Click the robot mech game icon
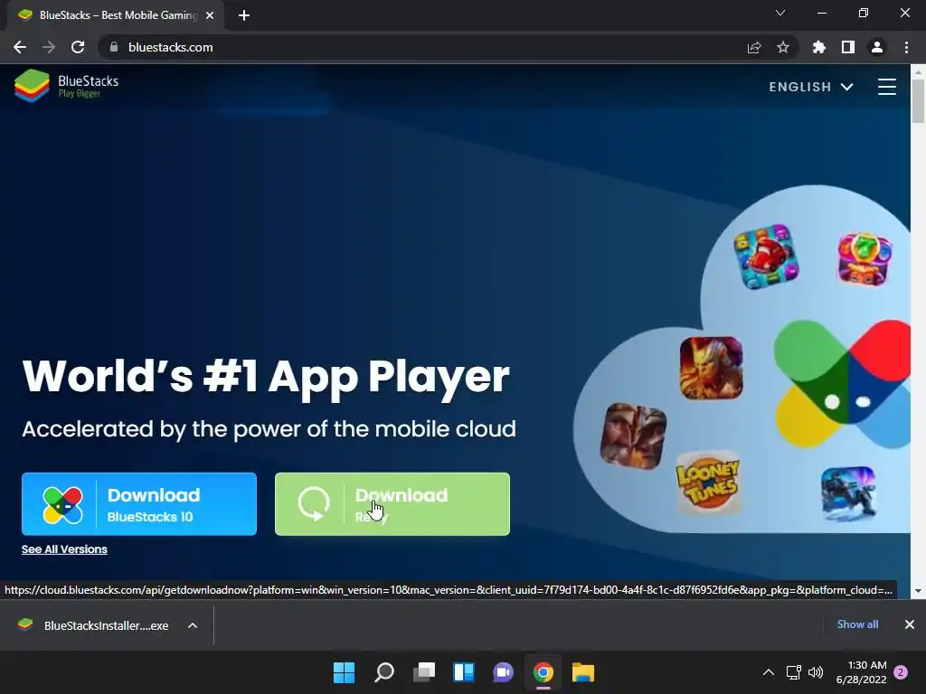 coord(848,494)
